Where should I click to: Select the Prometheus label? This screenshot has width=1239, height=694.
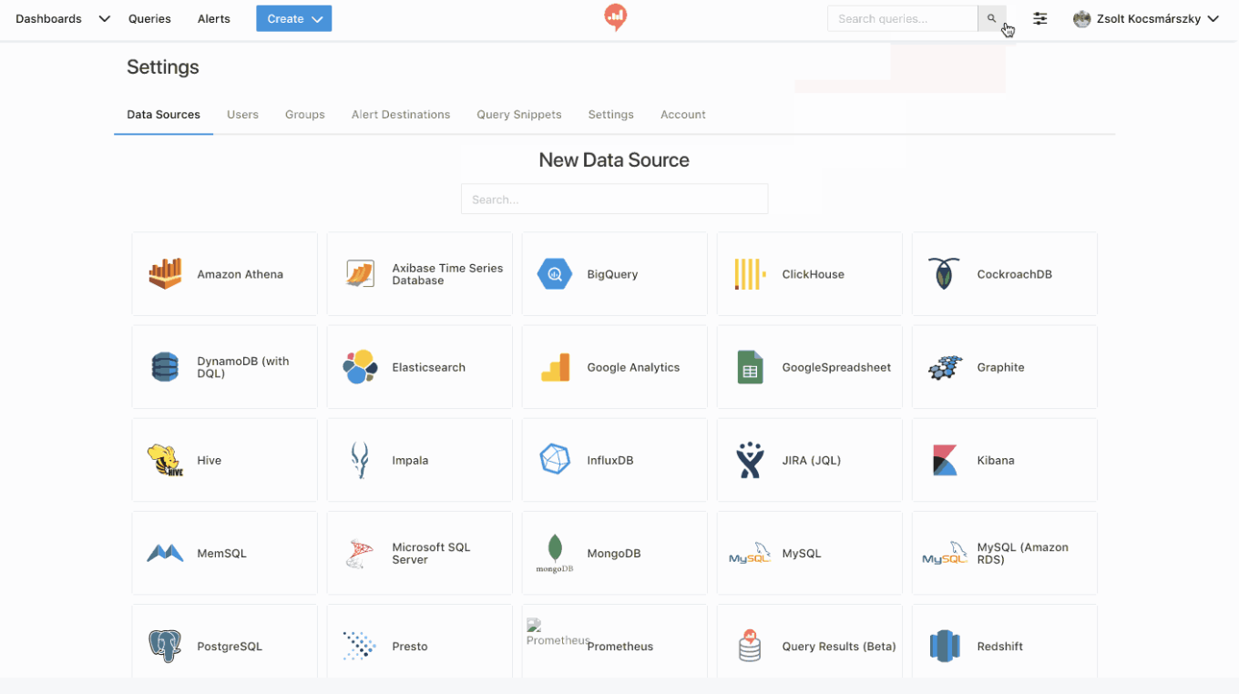tap(619, 646)
